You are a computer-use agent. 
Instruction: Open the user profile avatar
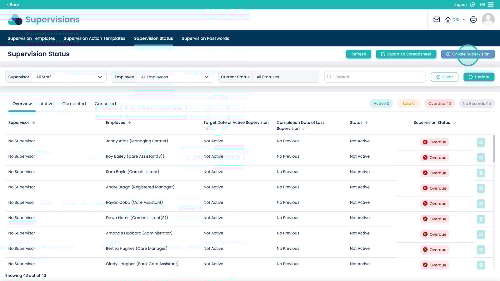[488, 20]
